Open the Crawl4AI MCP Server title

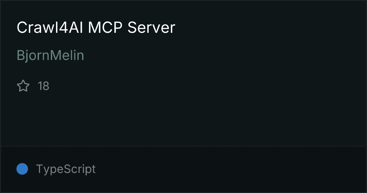click(96, 27)
